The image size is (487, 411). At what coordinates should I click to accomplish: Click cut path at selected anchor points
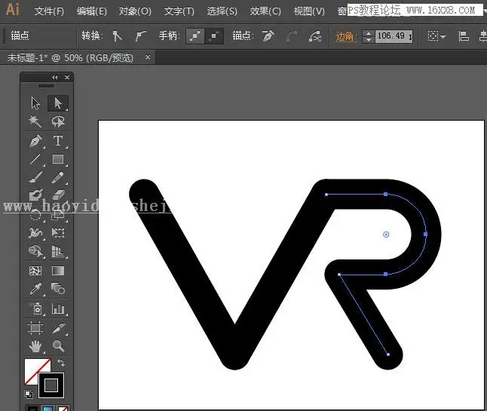[315, 36]
